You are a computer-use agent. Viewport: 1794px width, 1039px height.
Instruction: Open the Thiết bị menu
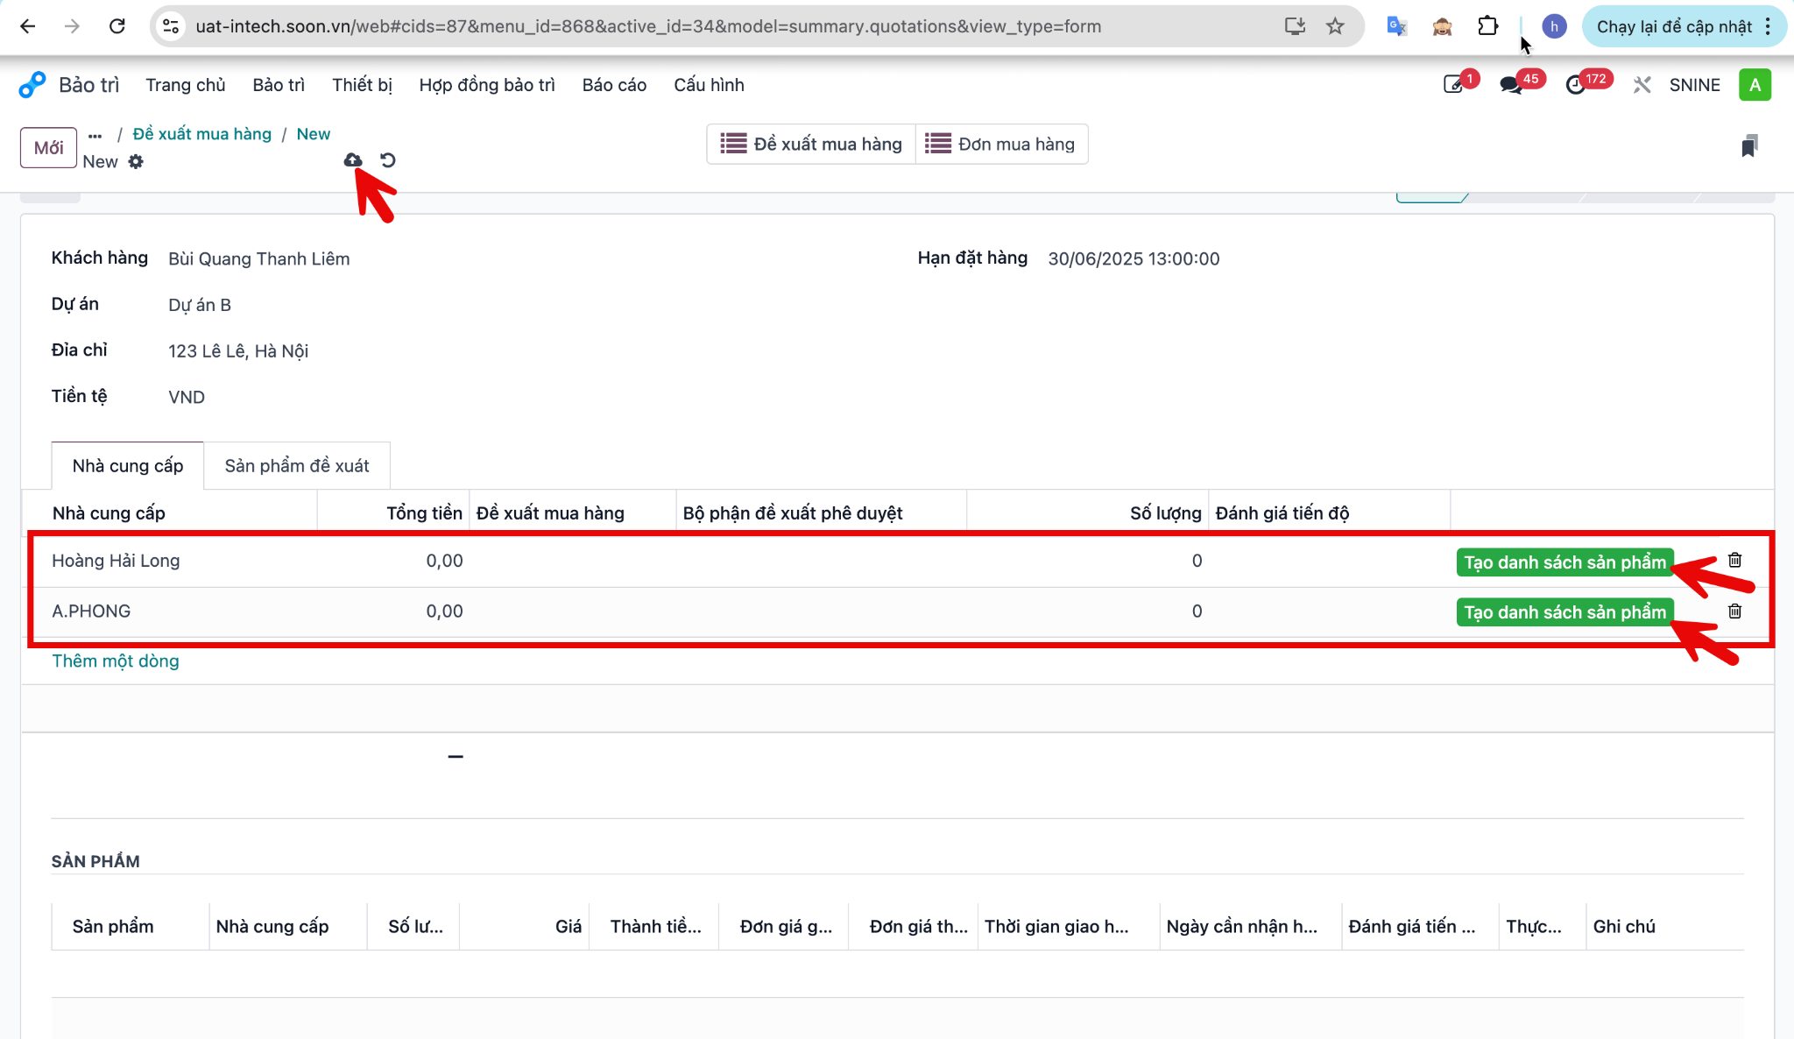(x=362, y=85)
